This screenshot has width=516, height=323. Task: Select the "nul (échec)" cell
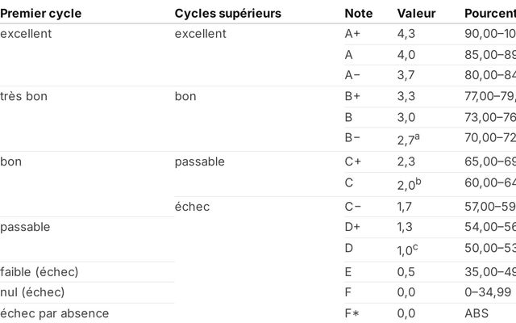click(32, 292)
